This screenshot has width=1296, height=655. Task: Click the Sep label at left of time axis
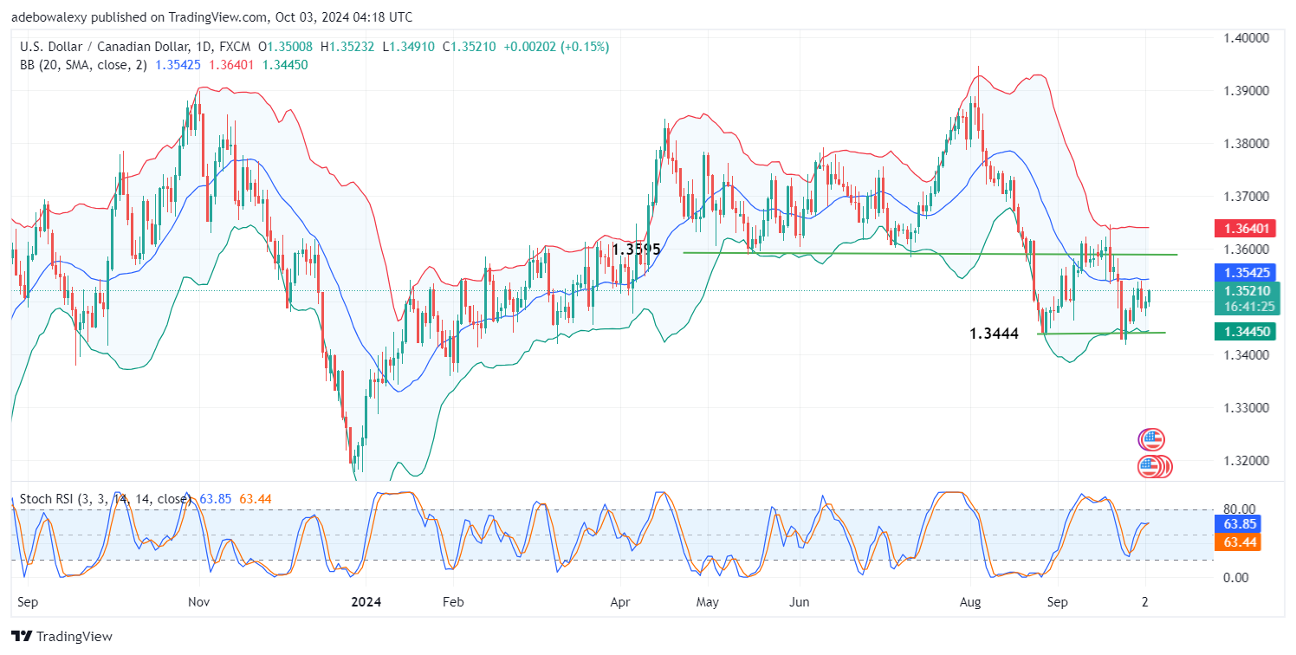tap(27, 600)
